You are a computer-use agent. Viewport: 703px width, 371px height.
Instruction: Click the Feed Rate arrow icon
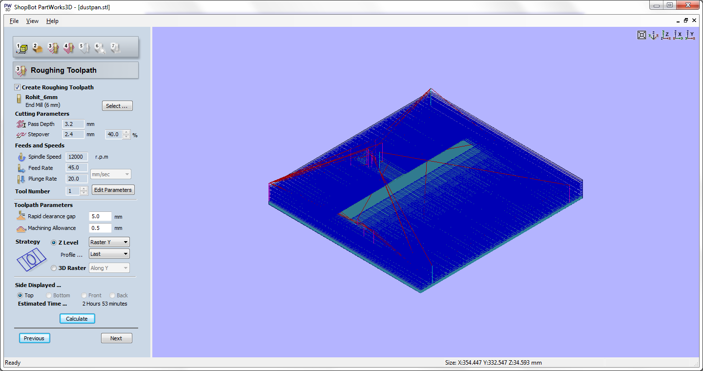click(21, 168)
